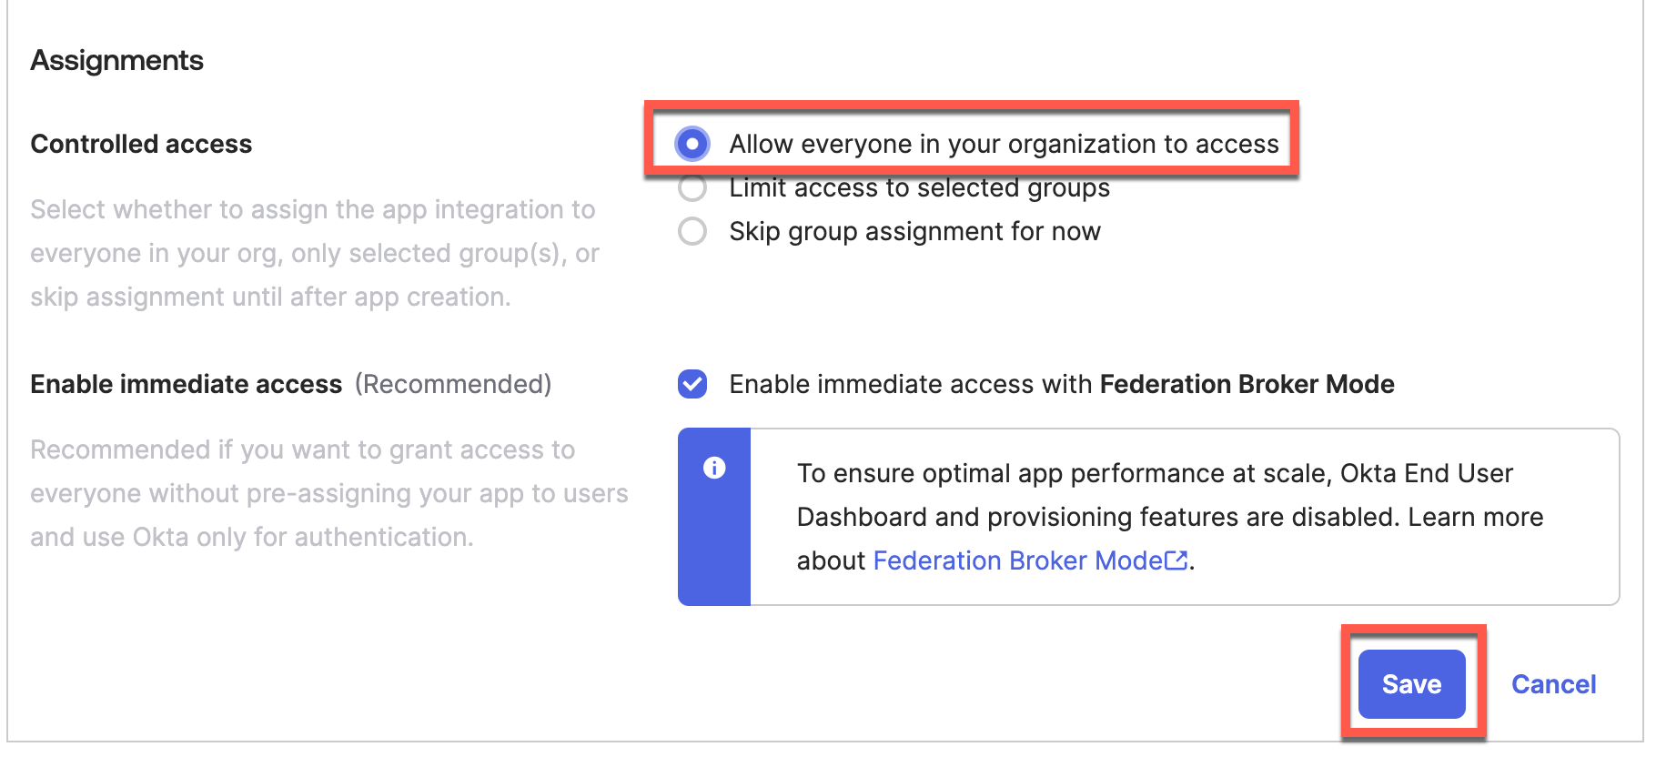The width and height of the screenshot is (1656, 757).
Task: Click the external-link icon after Federation Broker Mode
Action: coord(1176,560)
